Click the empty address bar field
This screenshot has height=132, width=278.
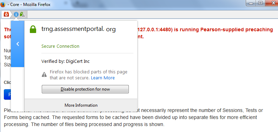point(152,14)
